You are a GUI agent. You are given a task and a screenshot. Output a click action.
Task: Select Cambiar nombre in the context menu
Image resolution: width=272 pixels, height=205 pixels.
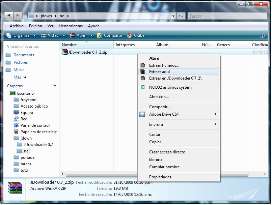click(x=164, y=167)
